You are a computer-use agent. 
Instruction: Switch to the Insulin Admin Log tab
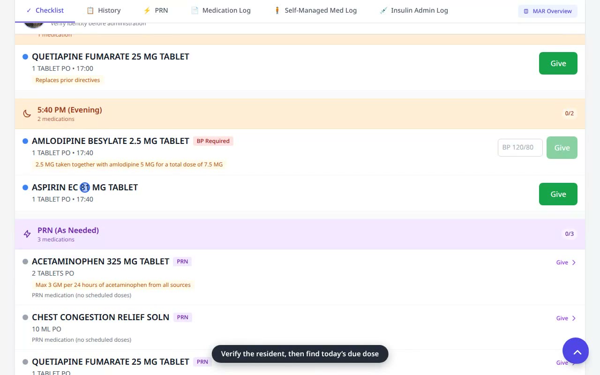click(413, 10)
